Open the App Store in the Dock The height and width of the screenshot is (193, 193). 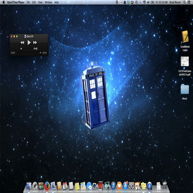point(125,186)
